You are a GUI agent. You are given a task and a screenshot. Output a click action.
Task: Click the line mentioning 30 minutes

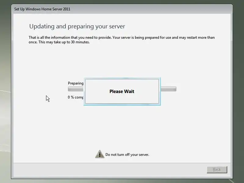[59, 42]
